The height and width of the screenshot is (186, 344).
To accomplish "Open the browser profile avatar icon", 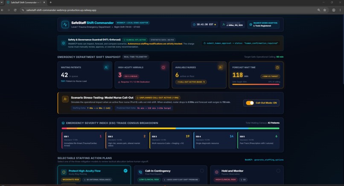I will (333, 10).
